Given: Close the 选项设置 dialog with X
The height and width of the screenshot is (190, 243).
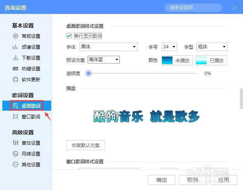Looking at the screenshot, I should click(x=234, y=8).
